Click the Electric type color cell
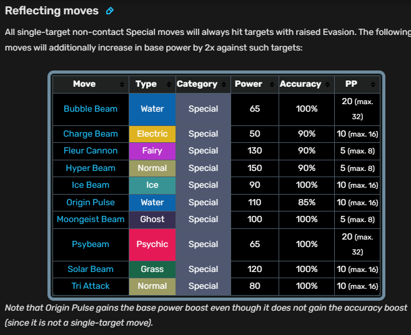Viewport: 411px width, 335px height. pyautogui.click(x=152, y=134)
